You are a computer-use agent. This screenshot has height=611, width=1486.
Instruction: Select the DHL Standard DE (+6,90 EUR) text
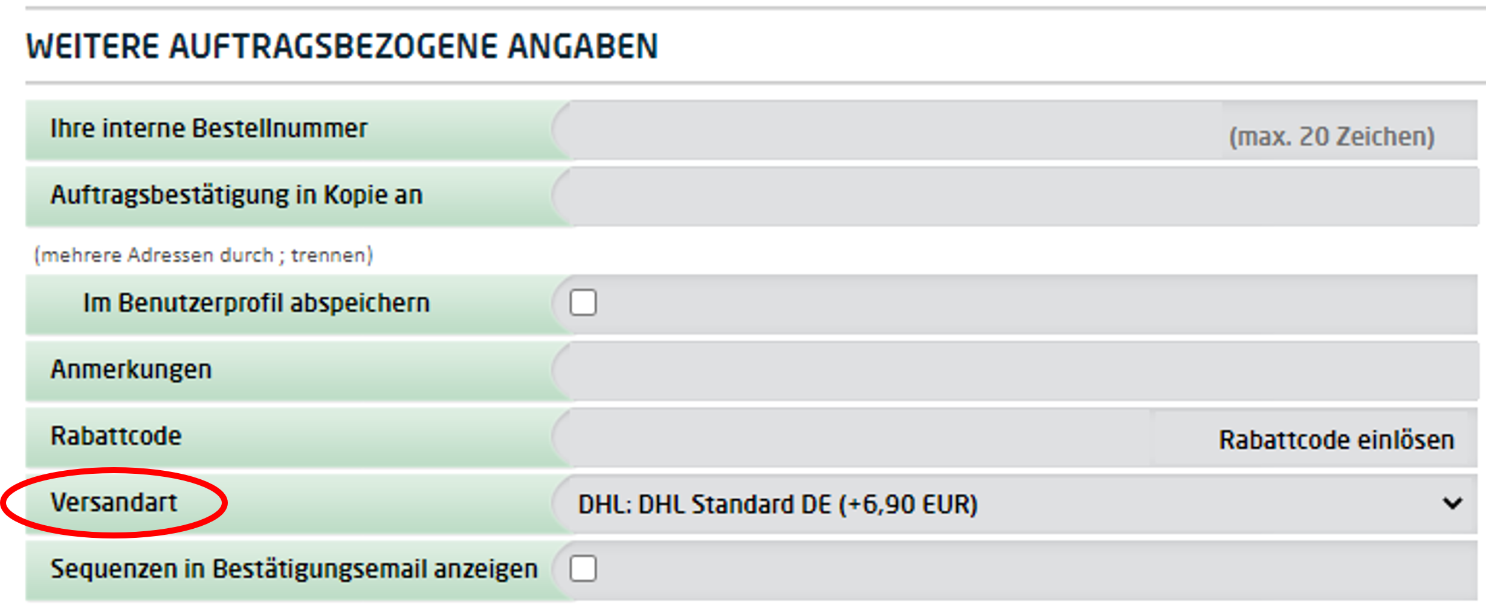pyautogui.click(x=777, y=504)
